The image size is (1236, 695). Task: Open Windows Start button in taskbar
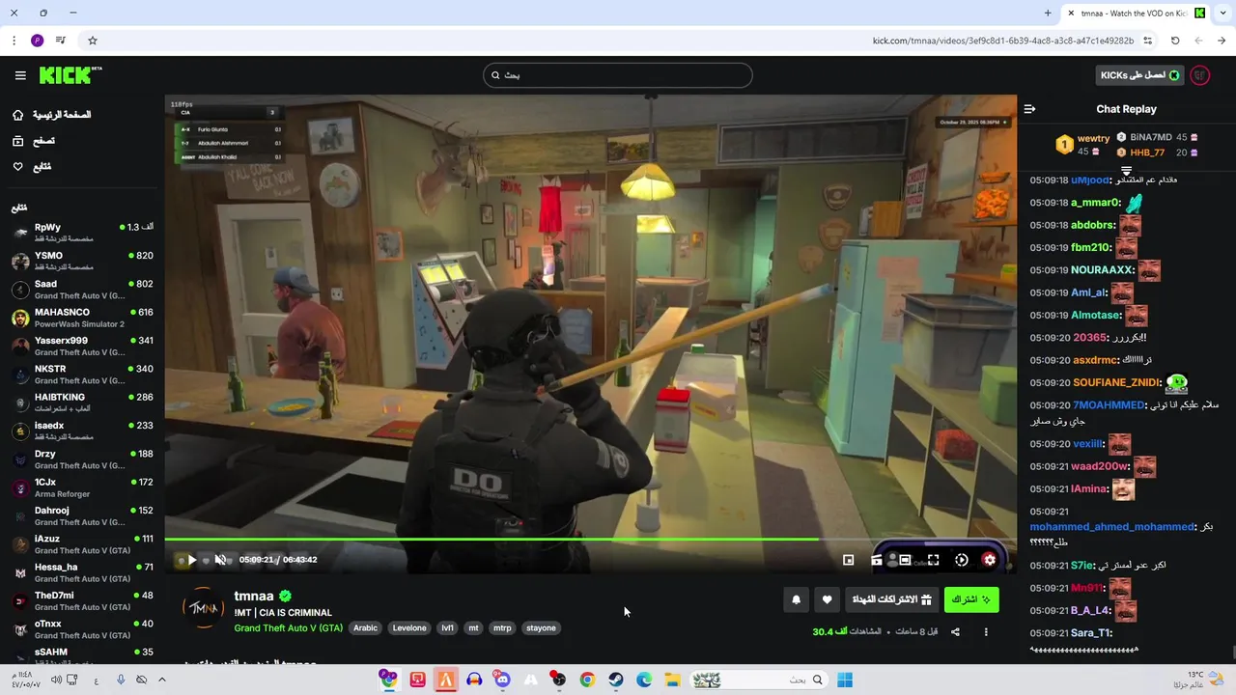845,680
